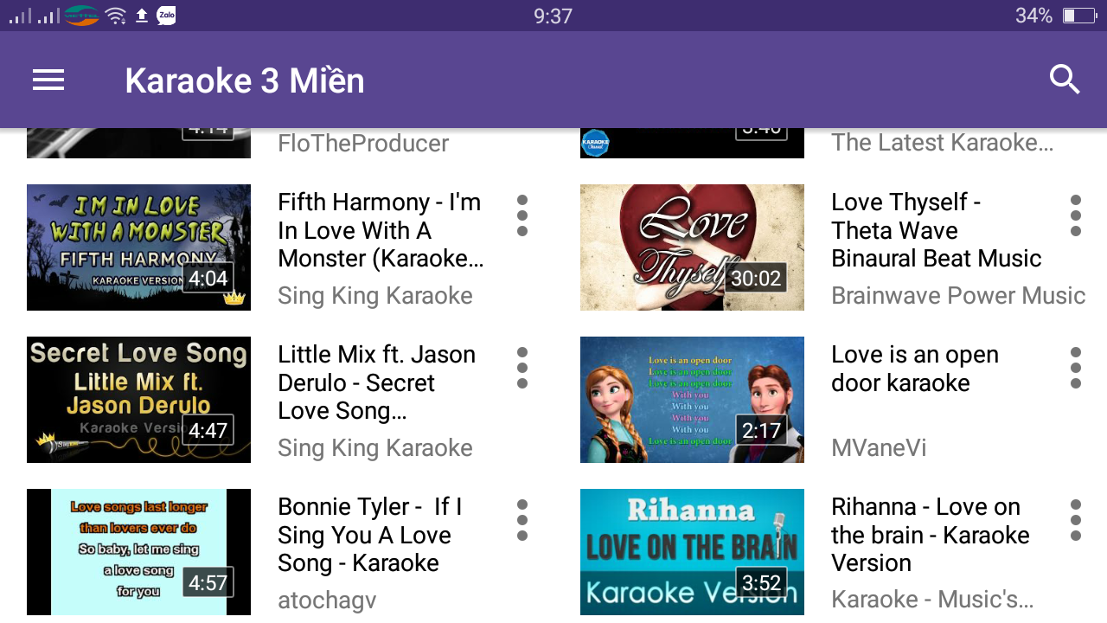Open options for Fifth Harmony karaoke video

tap(522, 215)
